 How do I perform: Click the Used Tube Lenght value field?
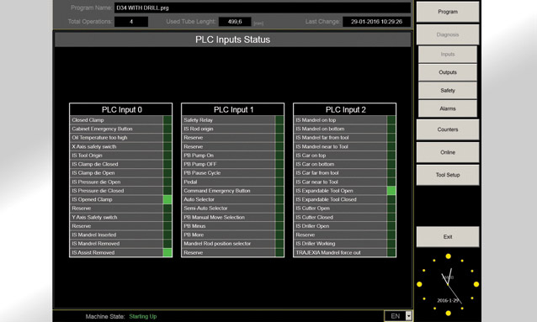click(x=235, y=22)
